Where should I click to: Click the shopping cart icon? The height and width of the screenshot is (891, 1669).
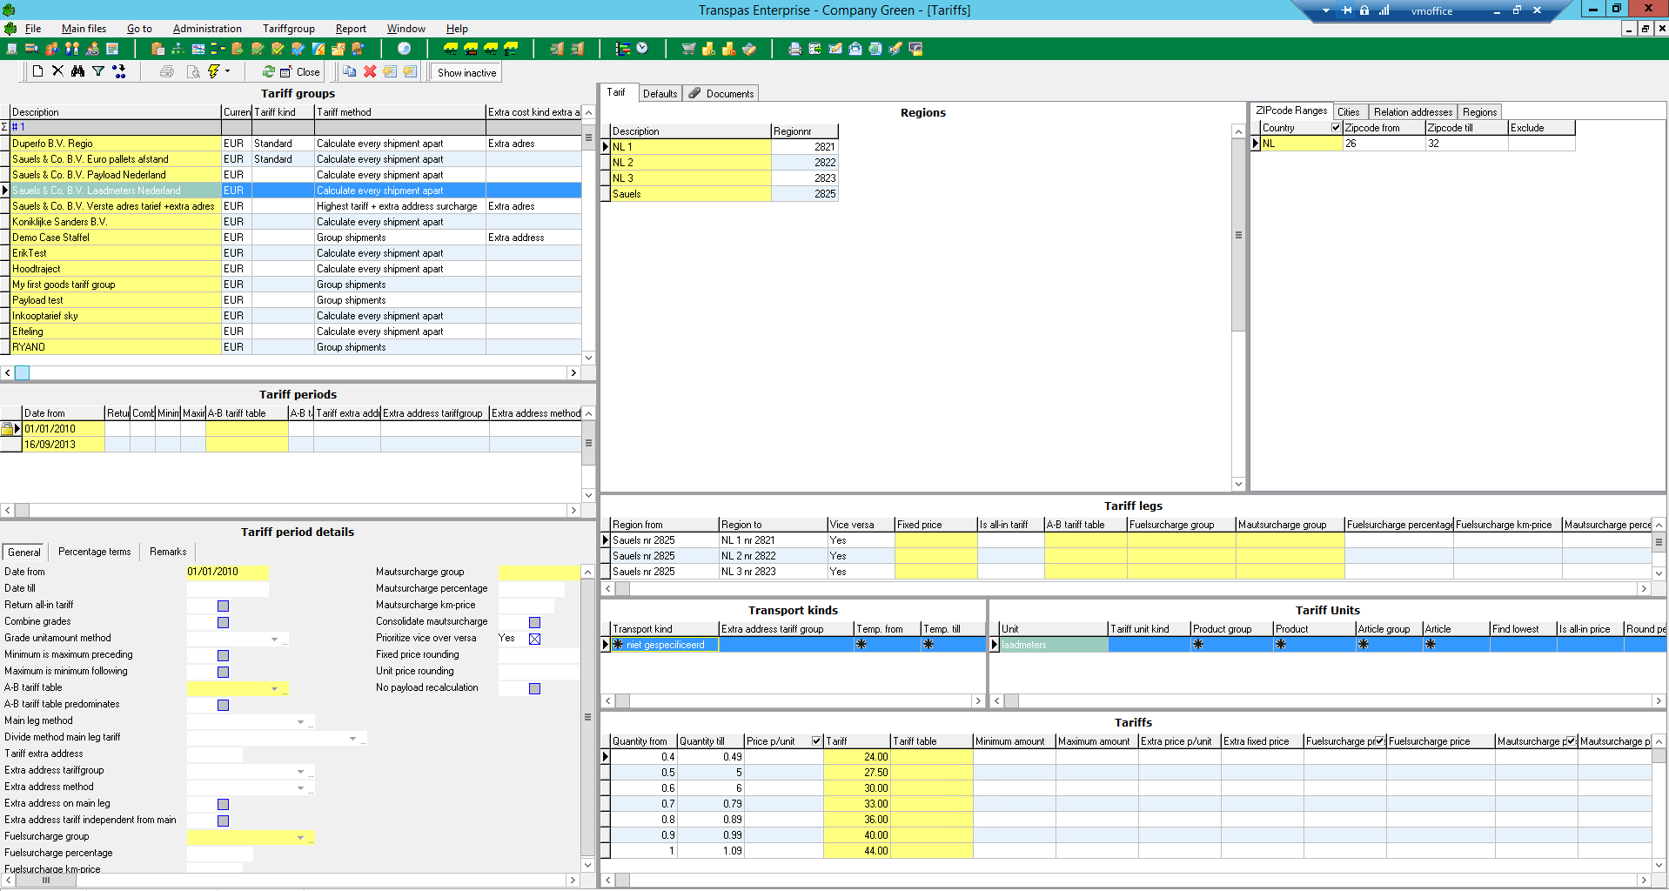pos(688,49)
